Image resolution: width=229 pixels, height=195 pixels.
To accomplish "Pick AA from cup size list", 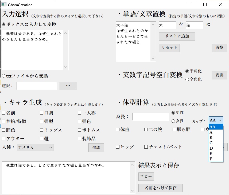I will 216,127.
